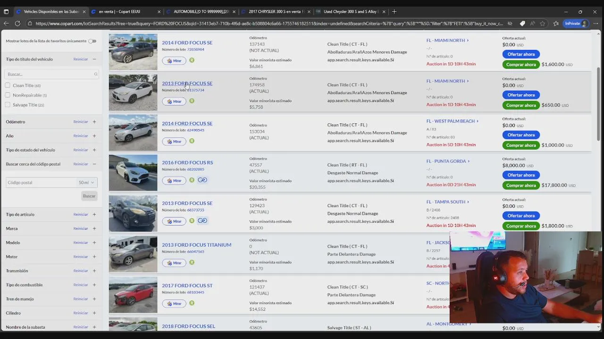
Task: Expand the Transmisión filter
Action: (94, 271)
